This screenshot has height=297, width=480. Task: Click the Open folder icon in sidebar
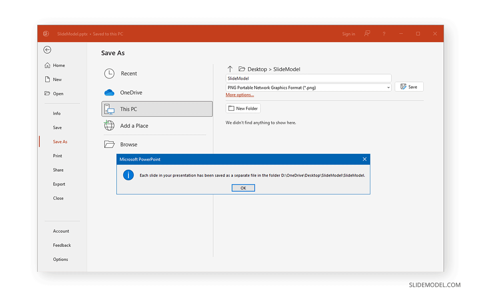coord(48,94)
